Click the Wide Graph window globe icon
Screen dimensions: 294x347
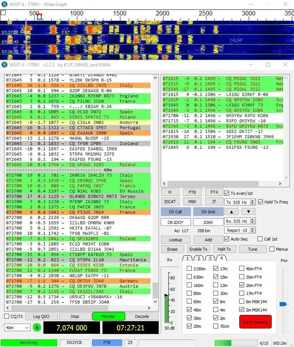pos(5,4)
